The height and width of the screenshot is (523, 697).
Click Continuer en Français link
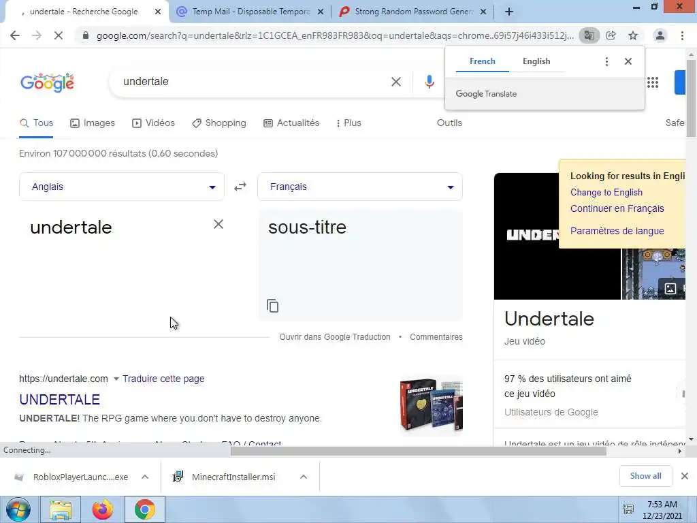(617, 208)
